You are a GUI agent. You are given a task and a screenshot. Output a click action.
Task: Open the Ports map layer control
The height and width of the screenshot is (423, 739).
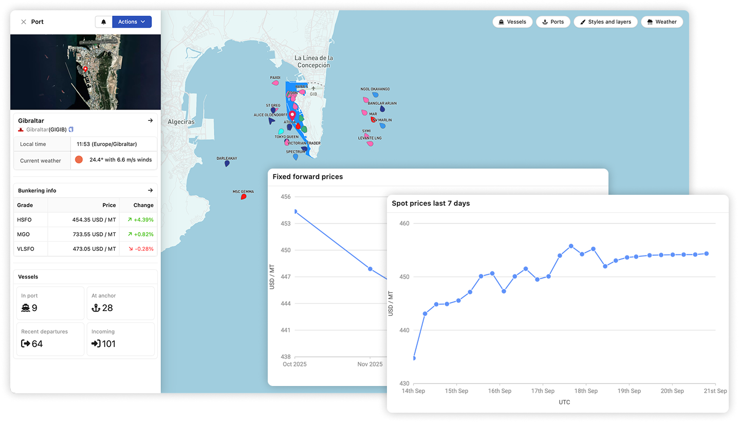(552, 22)
